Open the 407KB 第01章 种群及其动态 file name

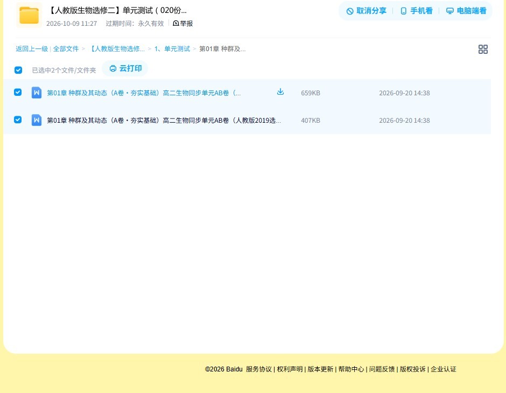pos(164,121)
